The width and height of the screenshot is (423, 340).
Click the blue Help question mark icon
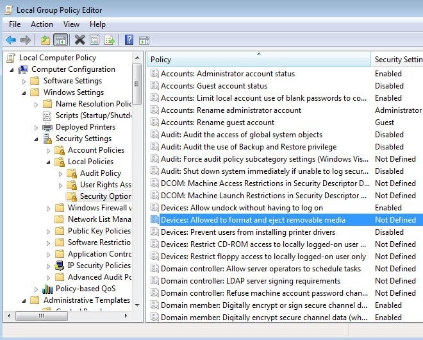click(x=129, y=40)
